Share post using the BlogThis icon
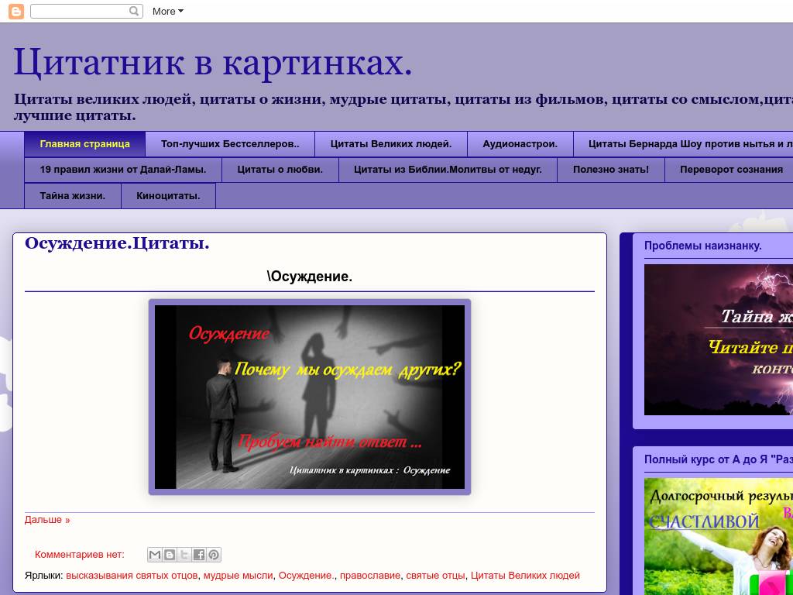793x595 pixels. tap(169, 555)
